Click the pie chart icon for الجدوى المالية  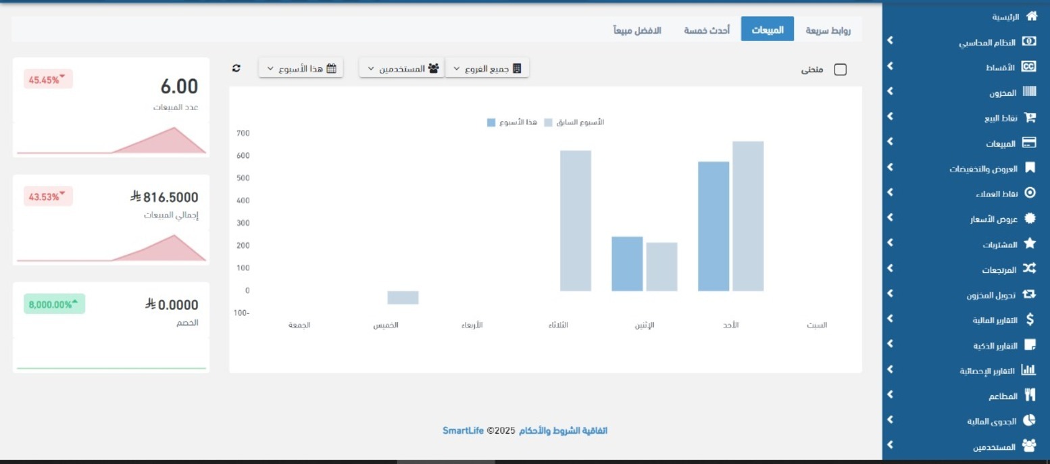1029,421
